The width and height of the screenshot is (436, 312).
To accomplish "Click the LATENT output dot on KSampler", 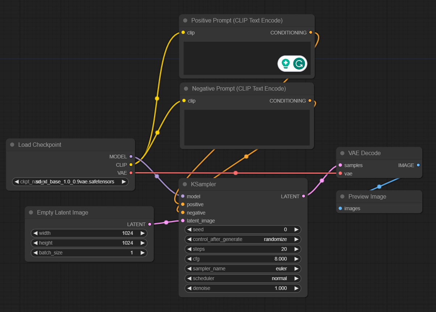I will click(304, 196).
